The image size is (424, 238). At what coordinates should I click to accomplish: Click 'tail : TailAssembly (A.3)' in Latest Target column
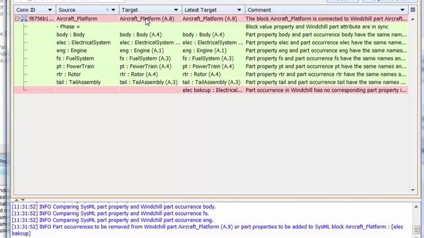pyautogui.click(x=211, y=82)
